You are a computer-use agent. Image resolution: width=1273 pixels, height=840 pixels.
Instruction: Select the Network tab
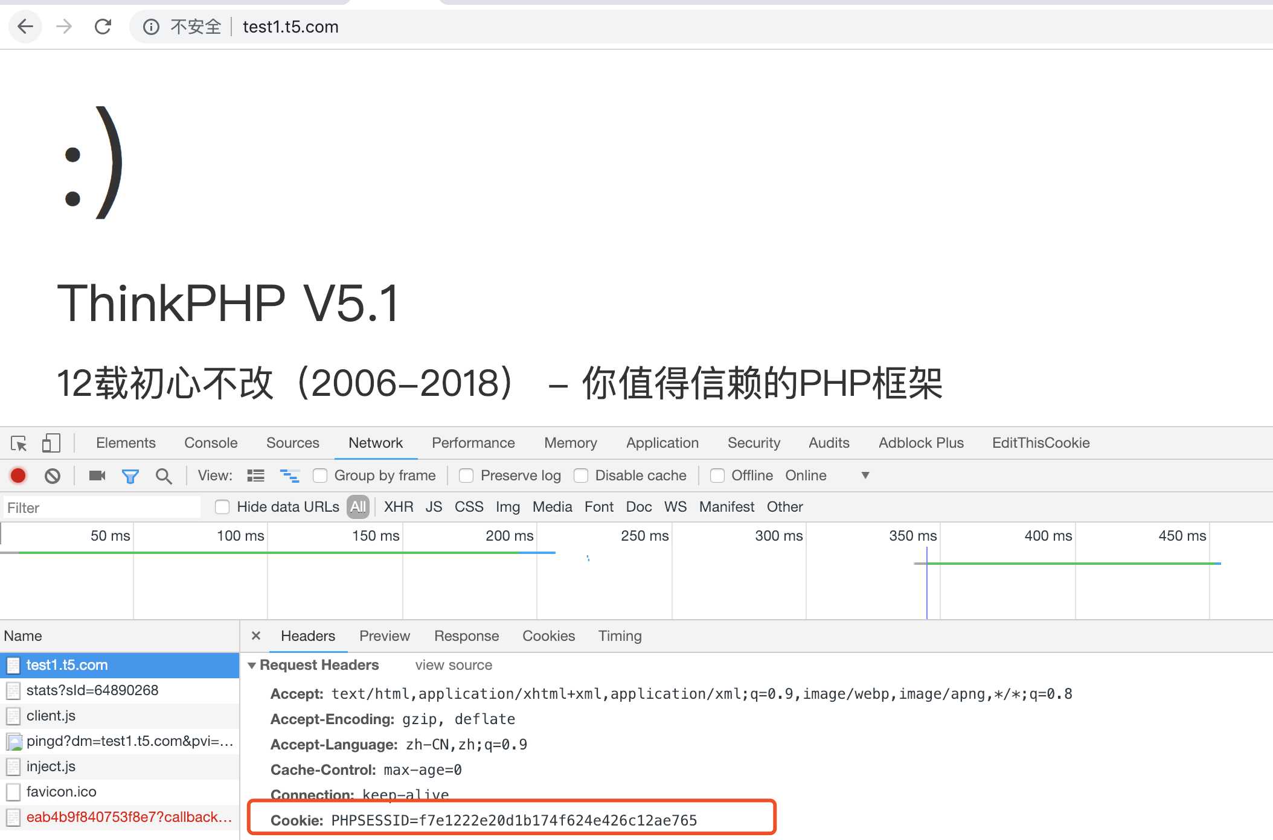376,444
